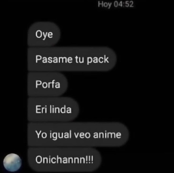Screen dimensions: 174x173
Task: Click the word "linda" in the message
Action: 61,109
